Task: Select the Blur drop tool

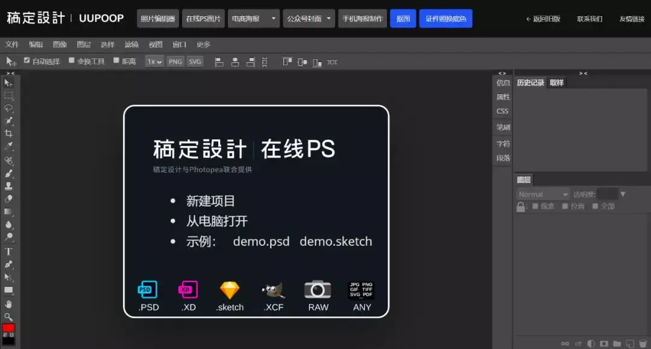Action: [8, 224]
